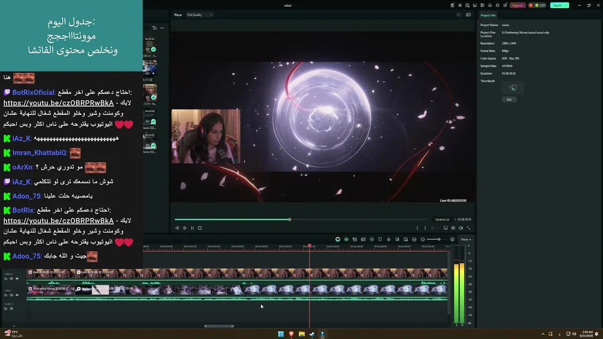Click the green AI assistant timeline icon
Image resolution: width=603 pixels, height=339 pixels.
[x=338, y=240]
